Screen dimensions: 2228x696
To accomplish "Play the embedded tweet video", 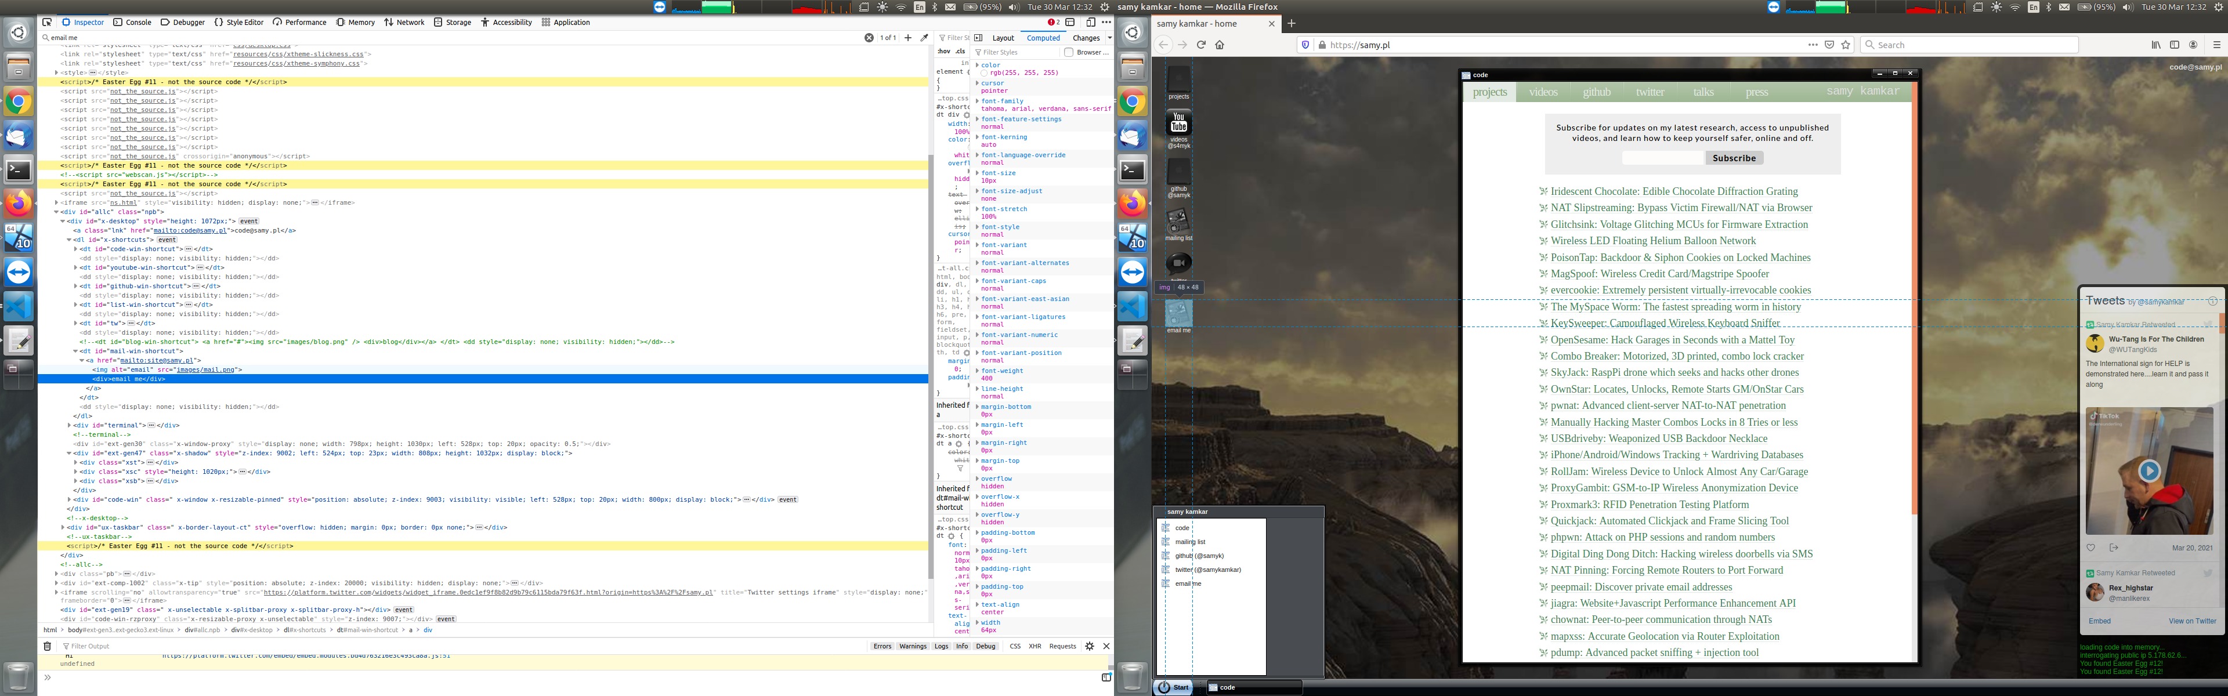I will pos(2149,470).
